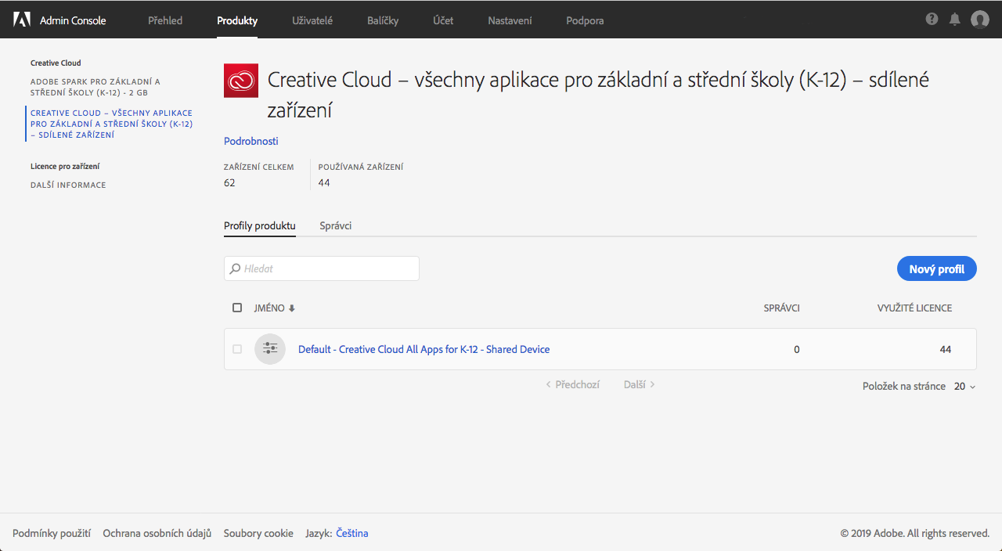This screenshot has height=551, width=1002.
Task: Select the Profily produktu tab
Action: [x=260, y=225]
